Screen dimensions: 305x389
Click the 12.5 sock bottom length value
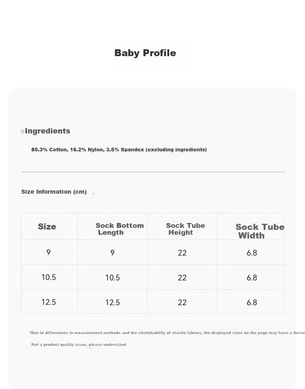[113, 302]
